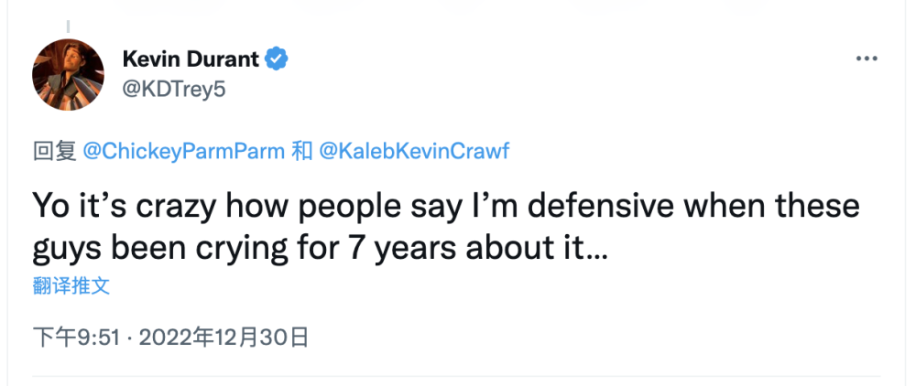Click the 和 character between mentions
The height and width of the screenshot is (386, 916).
pos(302,152)
